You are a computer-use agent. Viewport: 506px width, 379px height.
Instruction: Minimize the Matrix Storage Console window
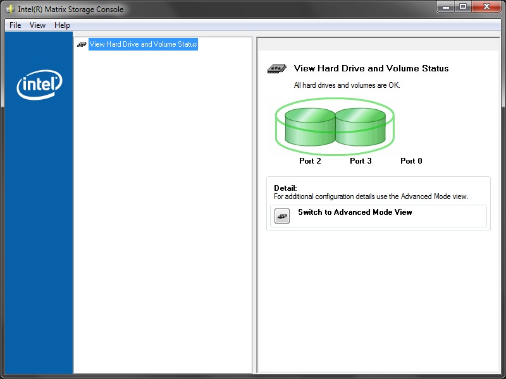click(x=447, y=7)
